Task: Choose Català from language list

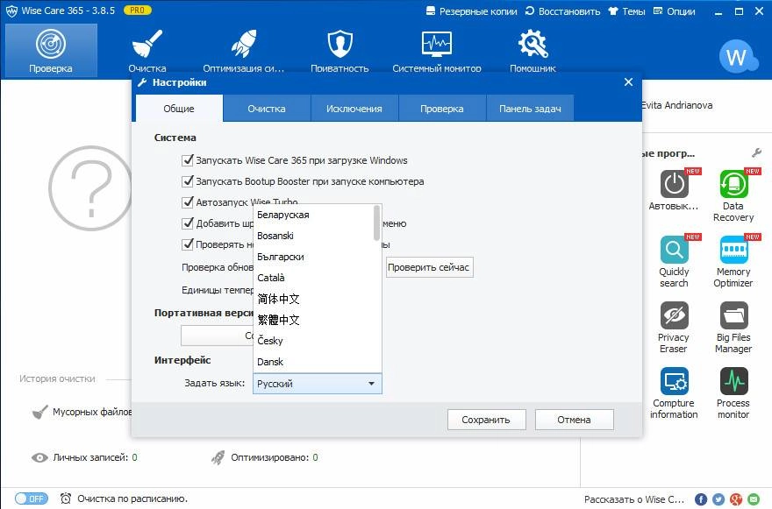Action: pyautogui.click(x=314, y=278)
